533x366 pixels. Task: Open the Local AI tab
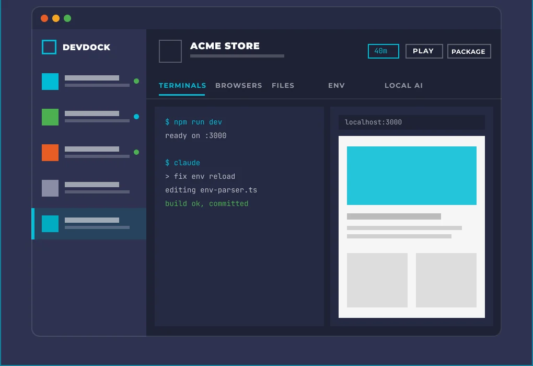[403, 85]
